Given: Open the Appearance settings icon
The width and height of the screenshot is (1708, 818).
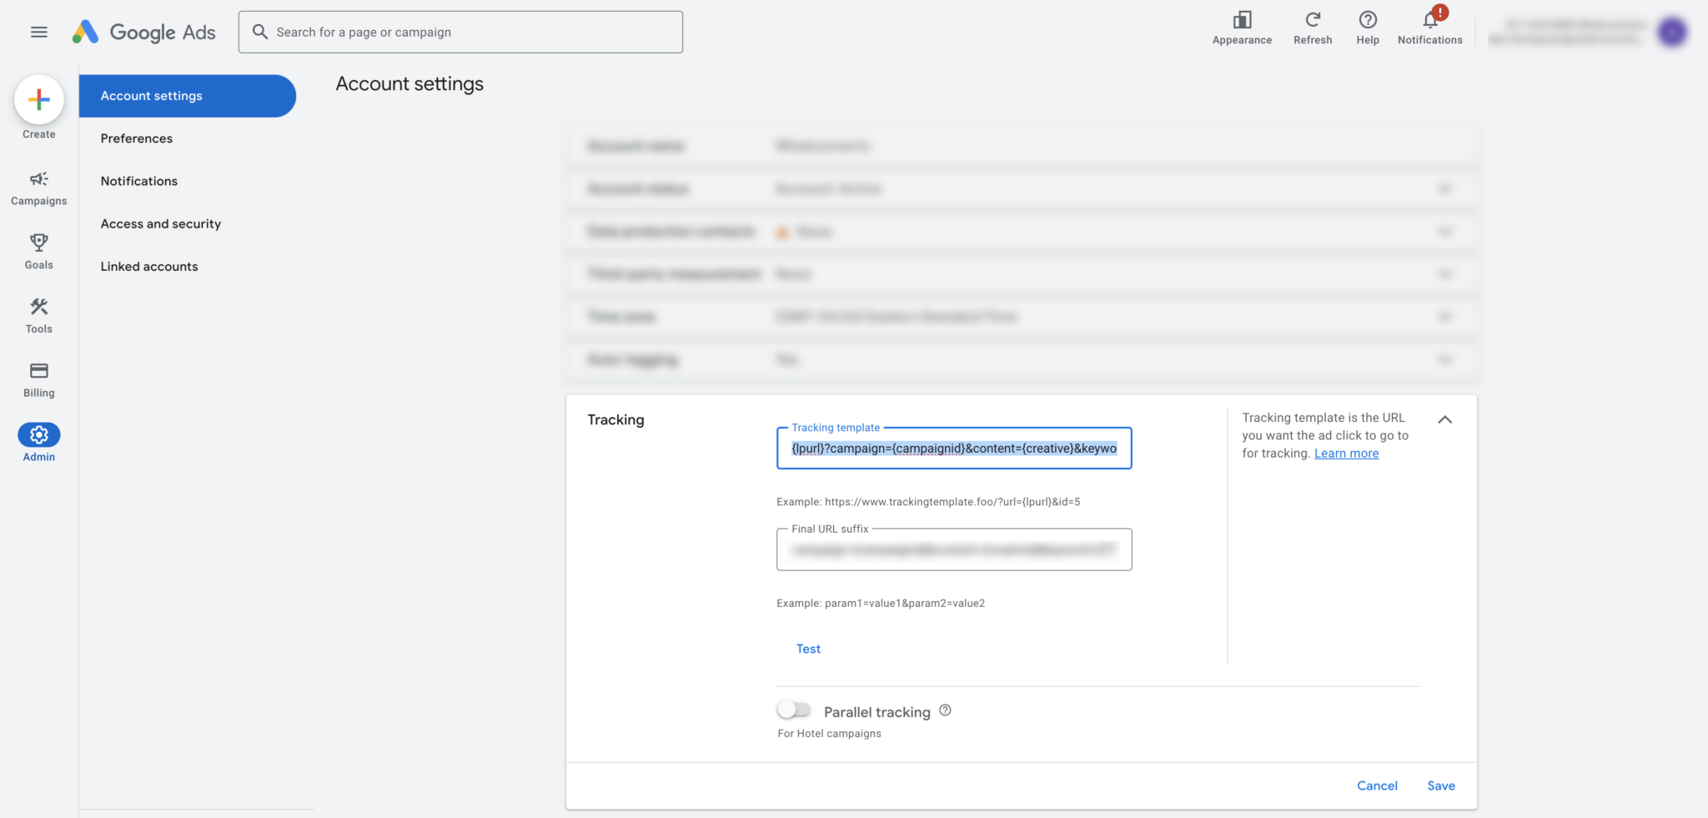Looking at the screenshot, I should [x=1242, y=21].
